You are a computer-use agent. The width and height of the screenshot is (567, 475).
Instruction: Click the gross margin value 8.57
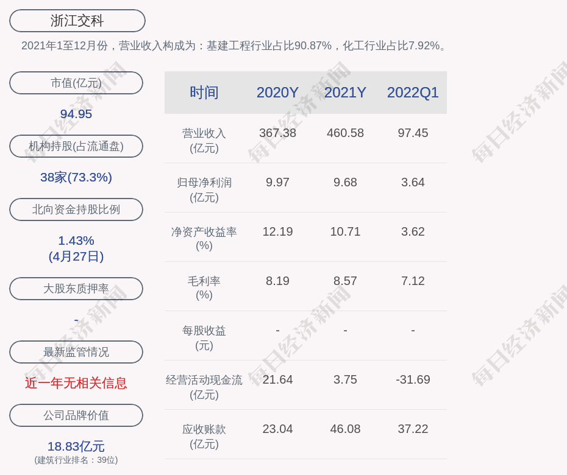(x=345, y=281)
